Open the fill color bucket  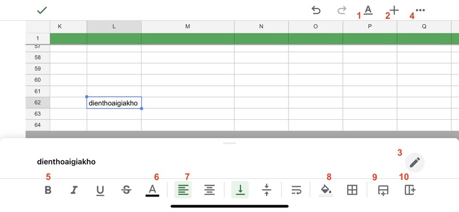[x=326, y=191]
